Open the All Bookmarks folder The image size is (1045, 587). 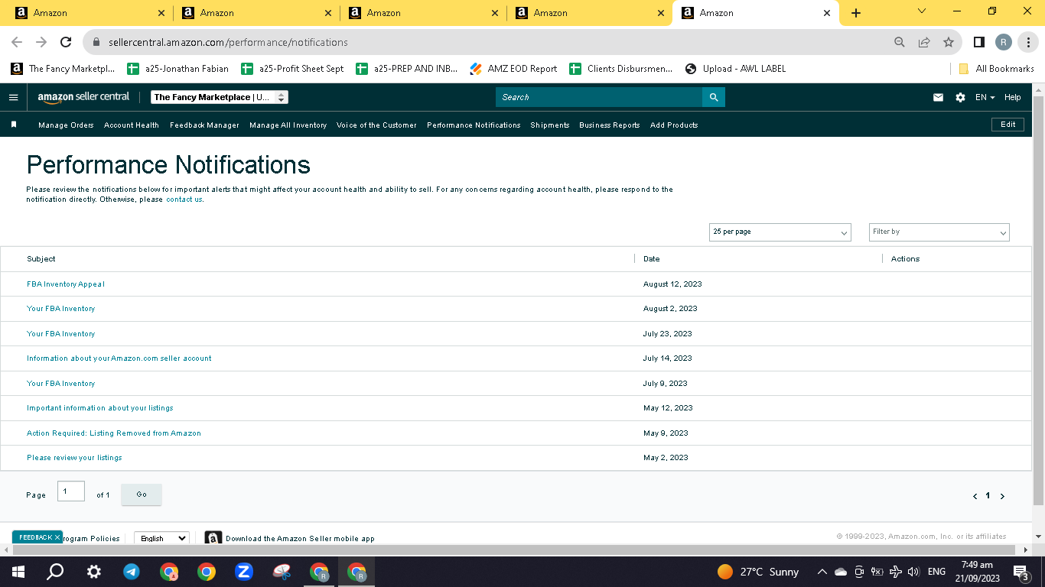coord(996,69)
